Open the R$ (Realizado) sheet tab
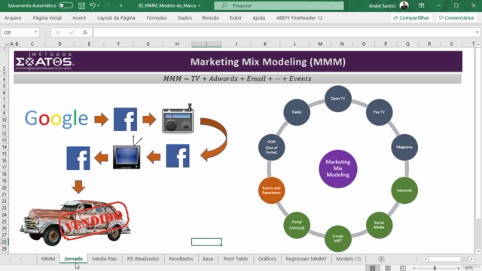 coord(143,259)
